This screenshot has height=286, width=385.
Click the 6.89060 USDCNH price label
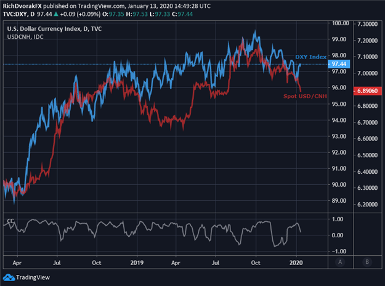point(367,91)
